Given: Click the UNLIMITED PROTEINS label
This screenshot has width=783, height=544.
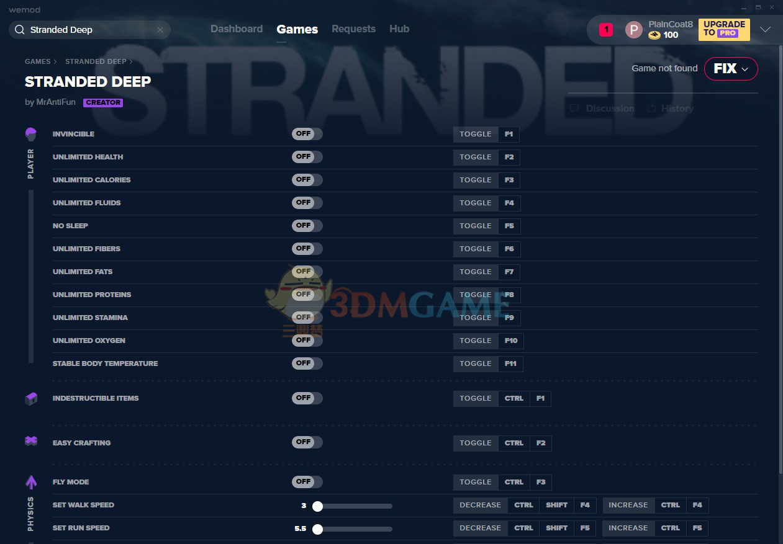Looking at the screenshot, I should pos(92,295).
